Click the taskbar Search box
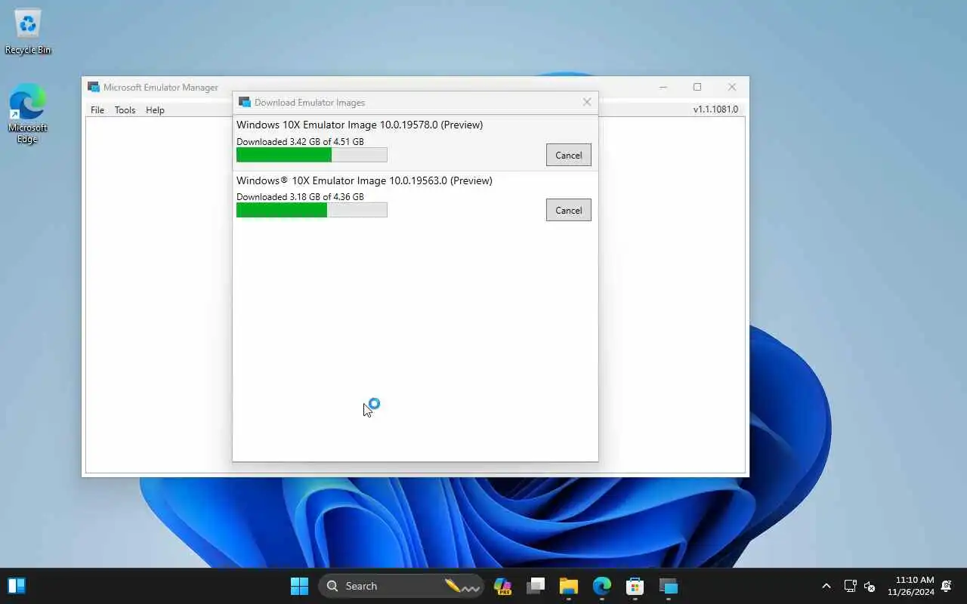Screen dimensions: 967x604 [x=402, y=586]
